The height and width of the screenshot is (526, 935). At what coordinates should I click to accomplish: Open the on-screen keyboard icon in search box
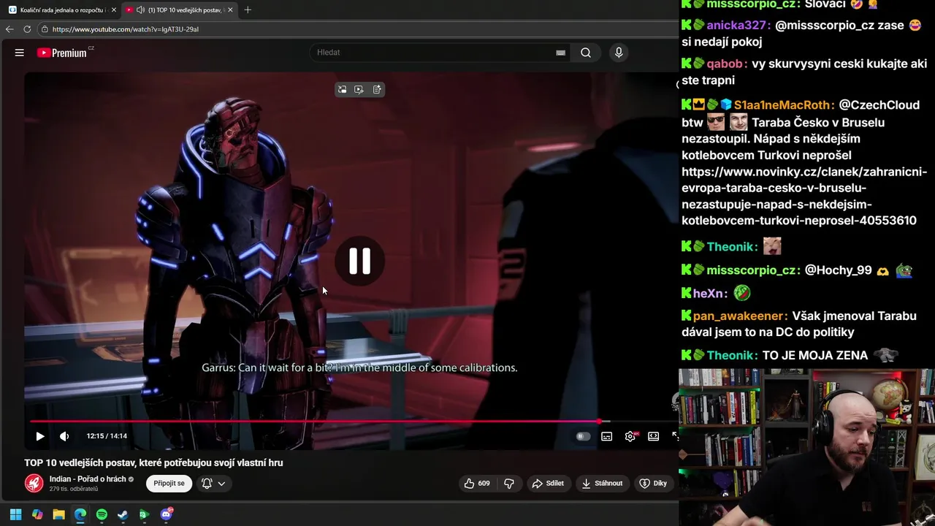560,53
